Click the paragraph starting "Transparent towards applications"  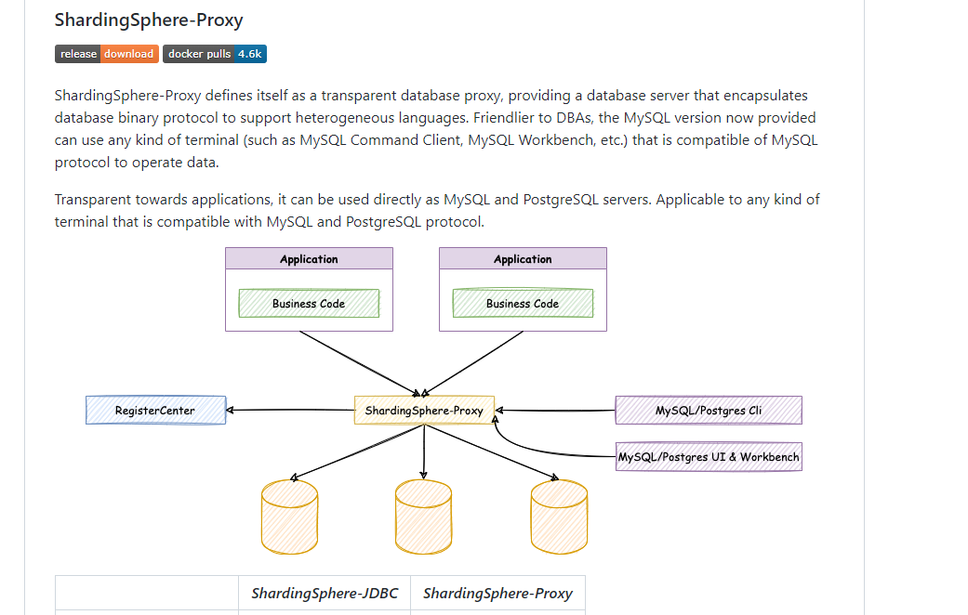coord(437,211)
